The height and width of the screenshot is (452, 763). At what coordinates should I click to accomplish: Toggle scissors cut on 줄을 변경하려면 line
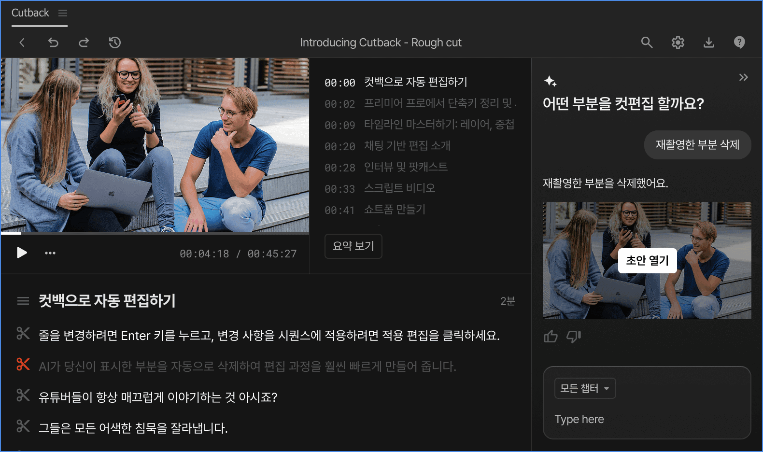click(x=23, y=334)
